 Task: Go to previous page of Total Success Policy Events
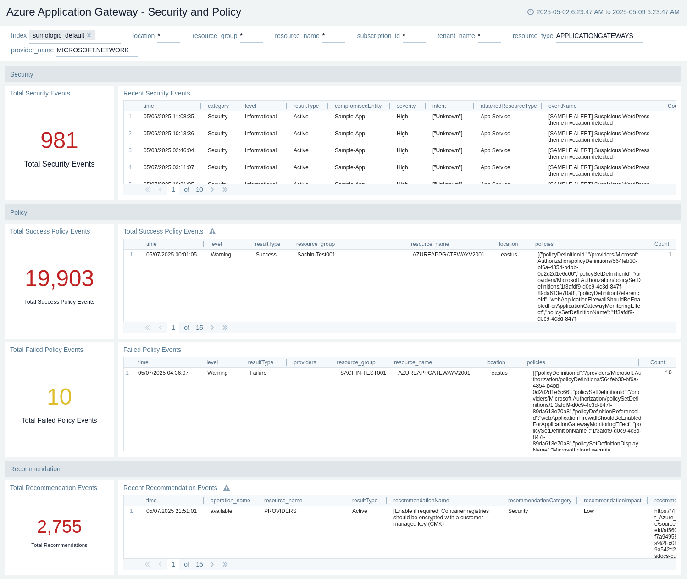click(x=160, y=328)
